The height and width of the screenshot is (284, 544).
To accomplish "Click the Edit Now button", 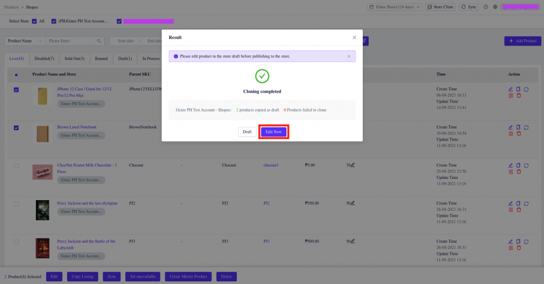I will click(274, 132).
